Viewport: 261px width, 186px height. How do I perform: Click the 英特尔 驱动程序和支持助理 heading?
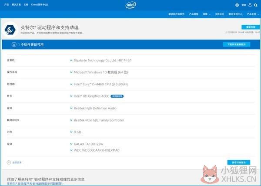point(50,27)
